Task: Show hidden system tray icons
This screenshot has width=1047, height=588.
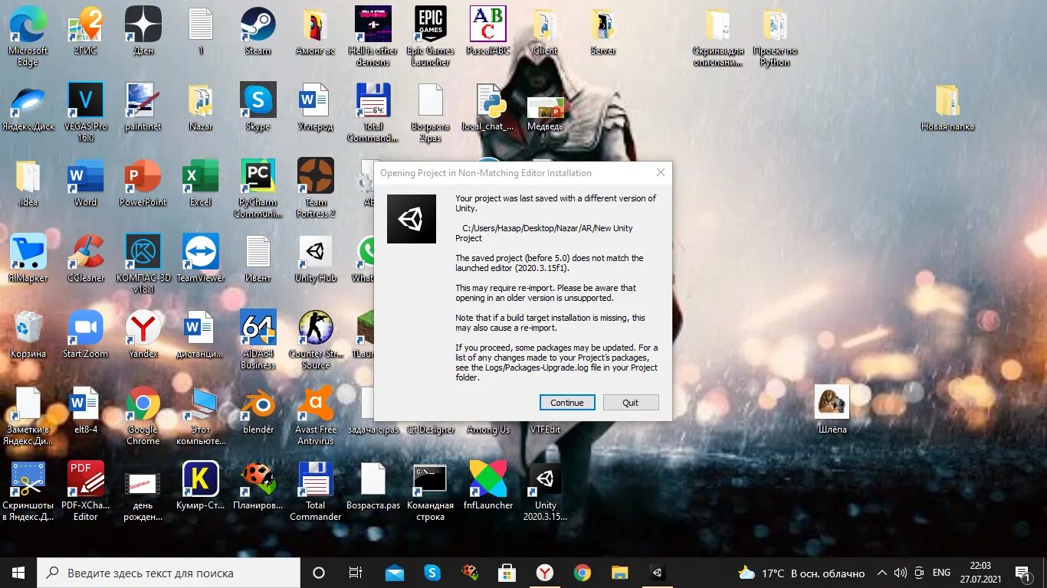Action: click(882, 573)
